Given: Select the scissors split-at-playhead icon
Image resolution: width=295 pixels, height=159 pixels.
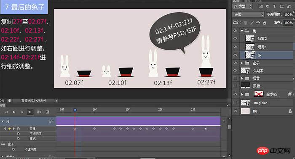Looking at the screenshot, I should 39,112.
